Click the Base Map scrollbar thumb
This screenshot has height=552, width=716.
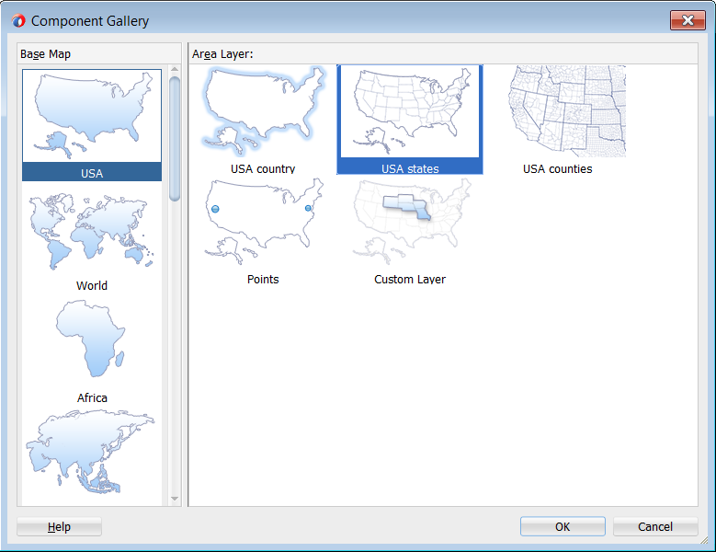pos(175,139)
